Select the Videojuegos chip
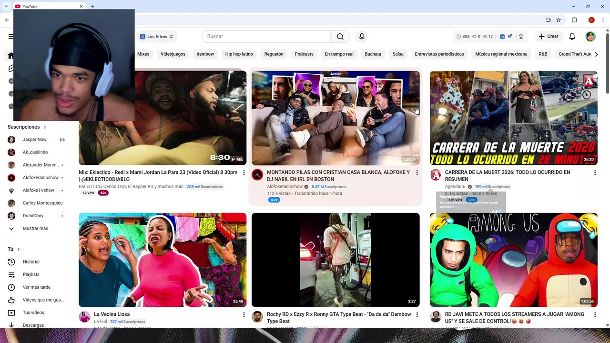 click(173, 54)
